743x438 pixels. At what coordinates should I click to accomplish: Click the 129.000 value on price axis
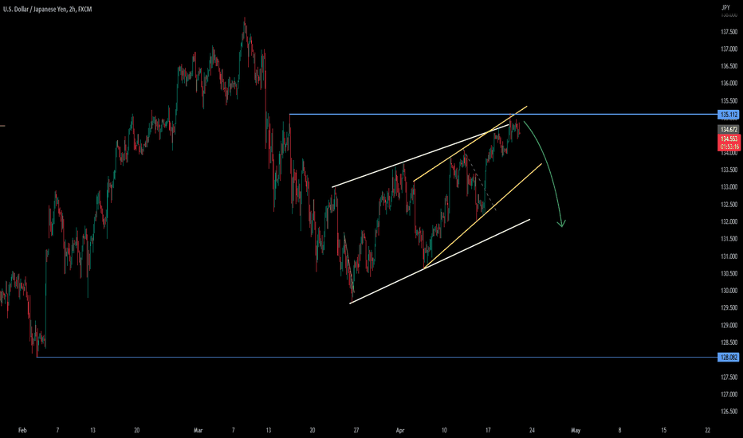point(729,325)
